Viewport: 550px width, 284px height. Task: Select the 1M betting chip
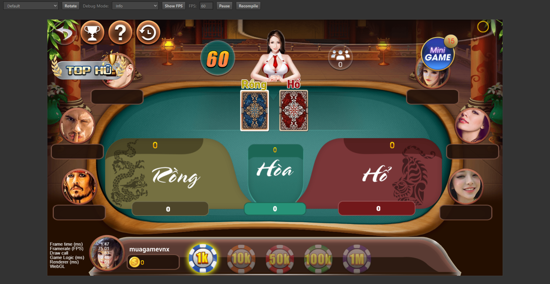[x=357, y=259]
